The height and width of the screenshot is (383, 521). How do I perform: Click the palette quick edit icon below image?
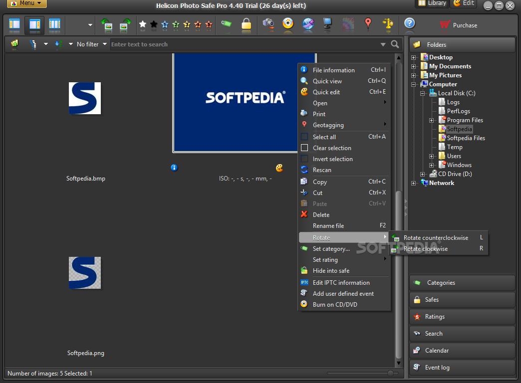(279, 168)
